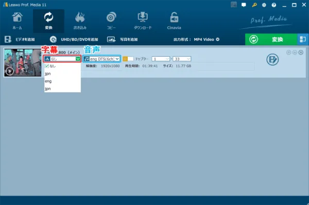This screenshot has width=309, height=205.
Task: Click UHD/BD/DVDを追加 button
Action: click(79, 40)
